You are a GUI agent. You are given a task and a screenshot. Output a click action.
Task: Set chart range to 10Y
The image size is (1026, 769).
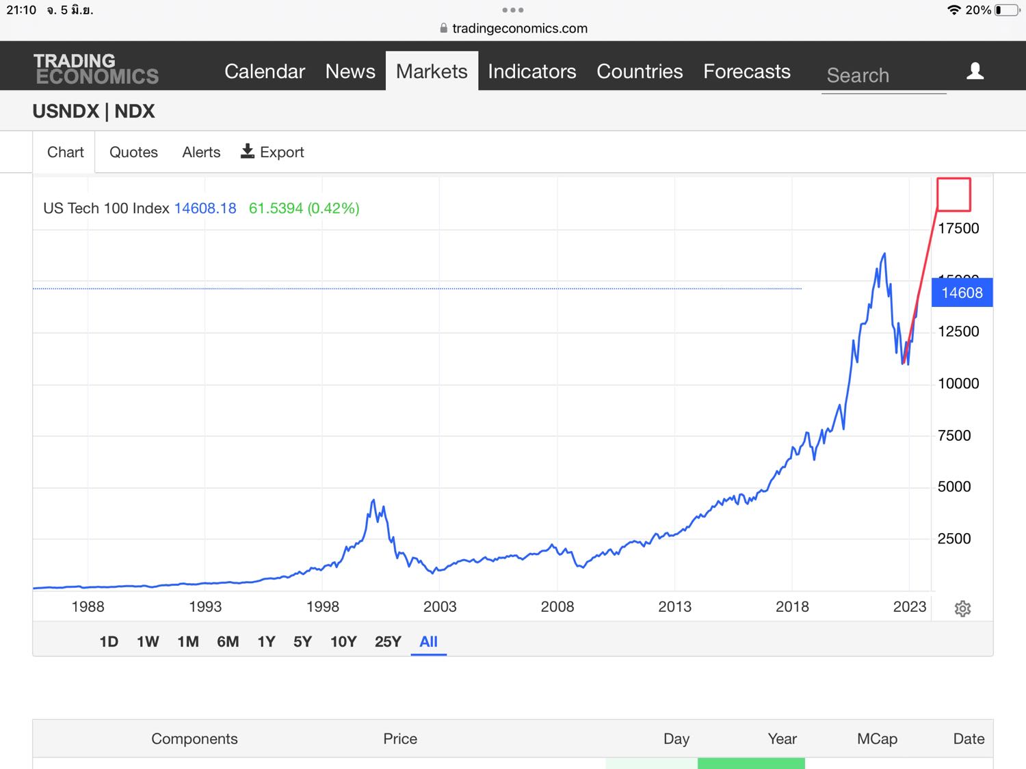(x=343, y=641)
